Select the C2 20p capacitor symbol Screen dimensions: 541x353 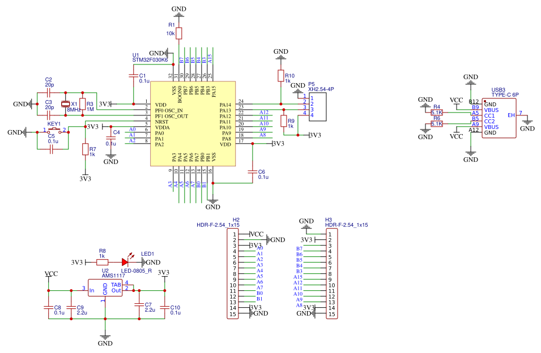coord(49,93)
